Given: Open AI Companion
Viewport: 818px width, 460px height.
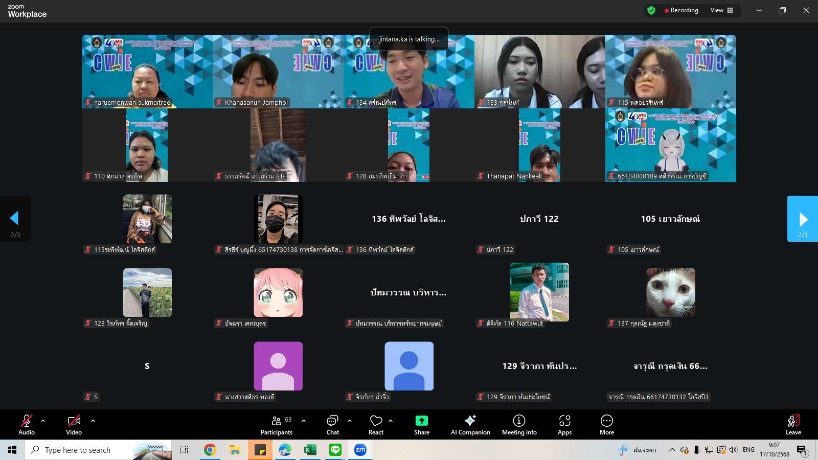Looking at the screenshot, I should 470,425.
